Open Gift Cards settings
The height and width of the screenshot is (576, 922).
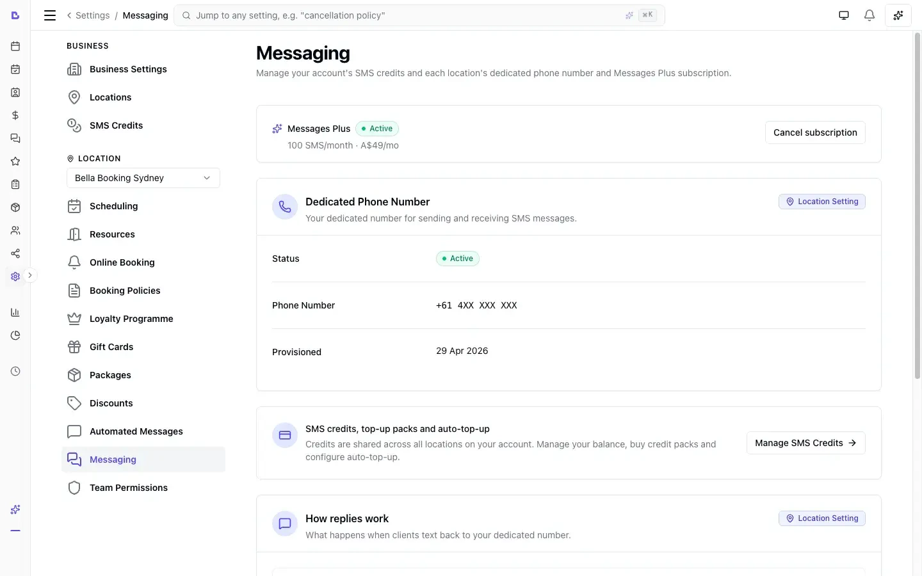143,347
